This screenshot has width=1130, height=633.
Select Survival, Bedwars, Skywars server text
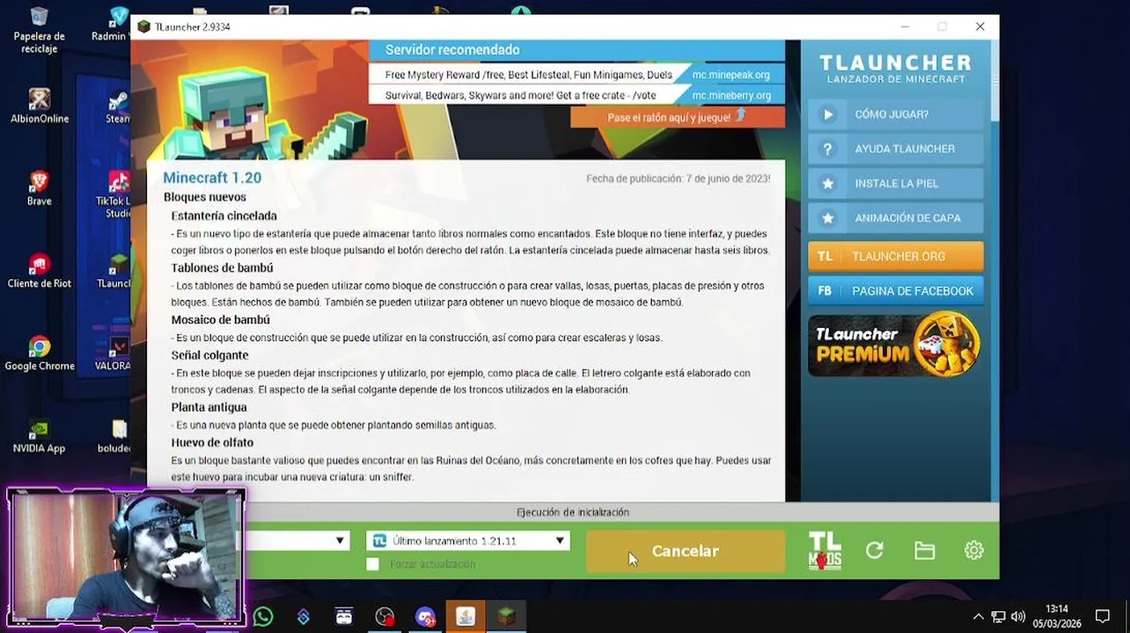520,95
